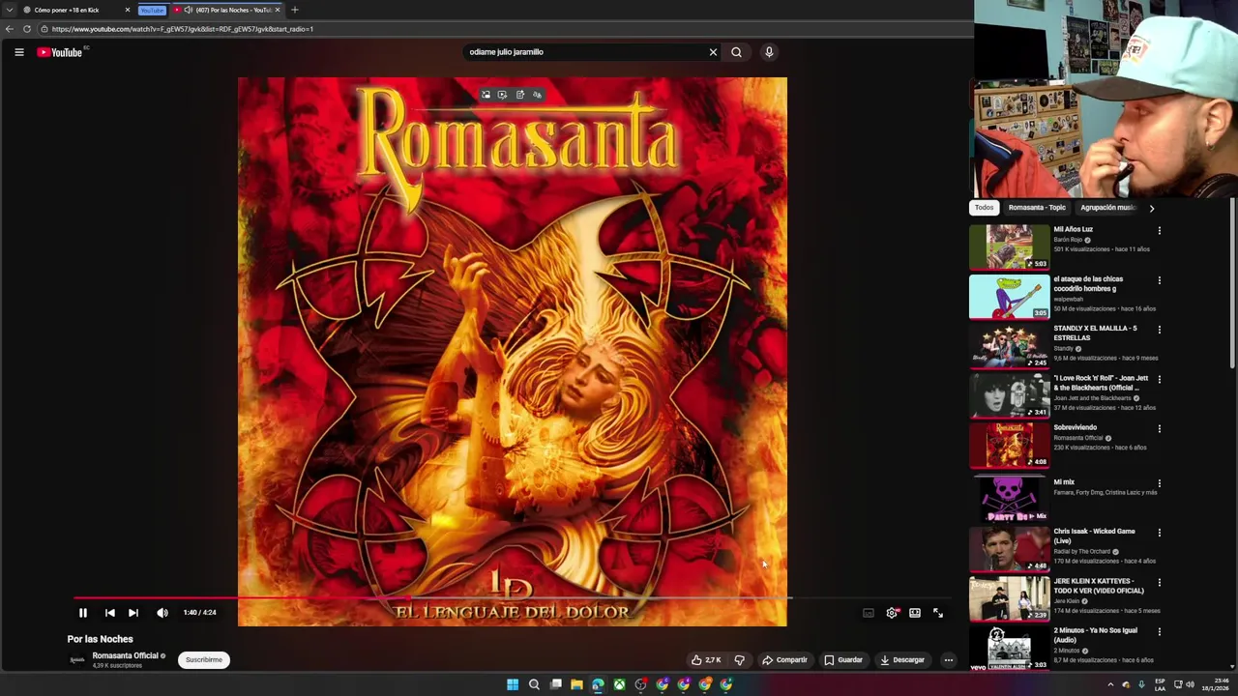Viewport: 1238px width, 696px height.
Task: Open Xbox app from taskbar
Action: (x=619, y=684)
